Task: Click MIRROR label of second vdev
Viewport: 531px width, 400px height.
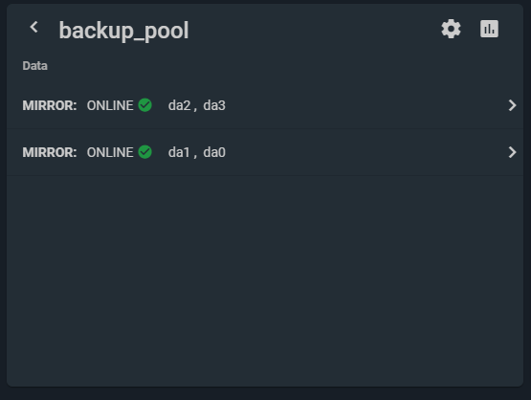Action: click(50, 152)
